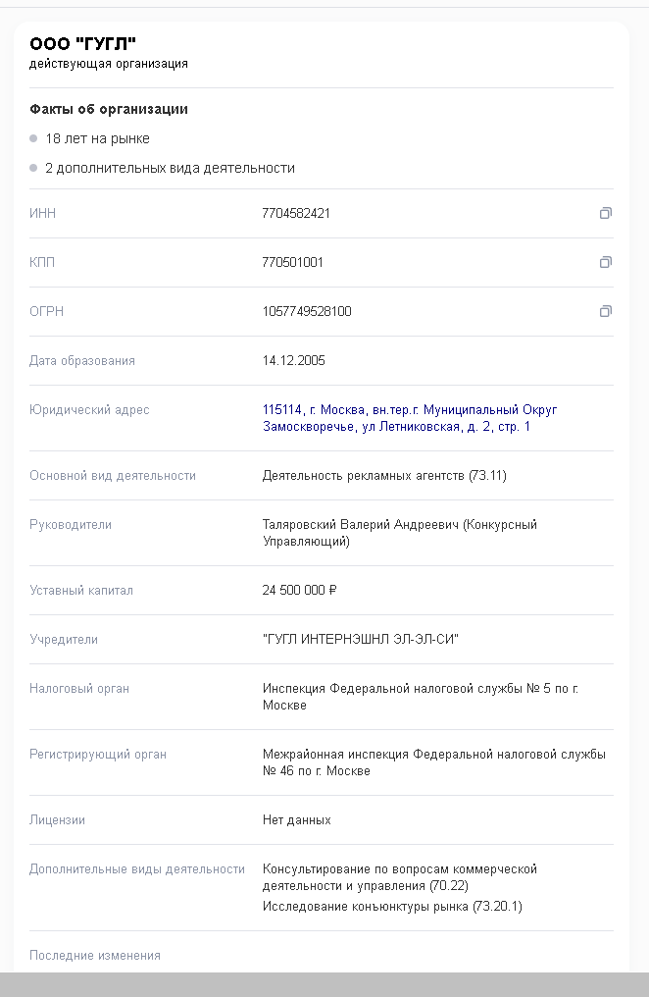Click the formation date 14.12.2005

293,360
